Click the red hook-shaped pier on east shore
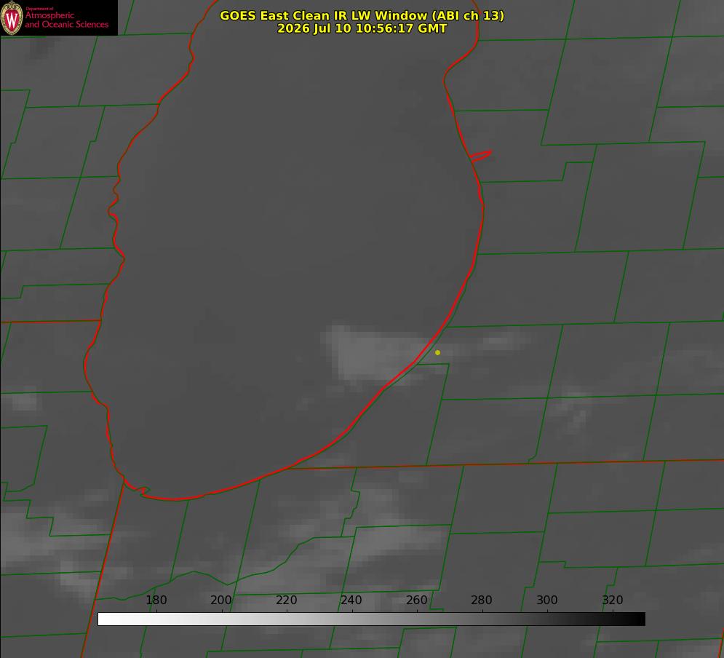The height and width of the screenshot is (658, 724). 480,156
